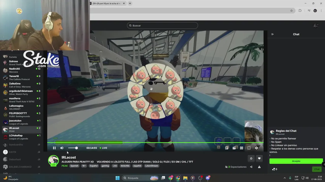Image resolution: width=325 pixels, height=182 pixels.
Task: Open joacotulon League of Legends channel
Action: coord(22,122)
